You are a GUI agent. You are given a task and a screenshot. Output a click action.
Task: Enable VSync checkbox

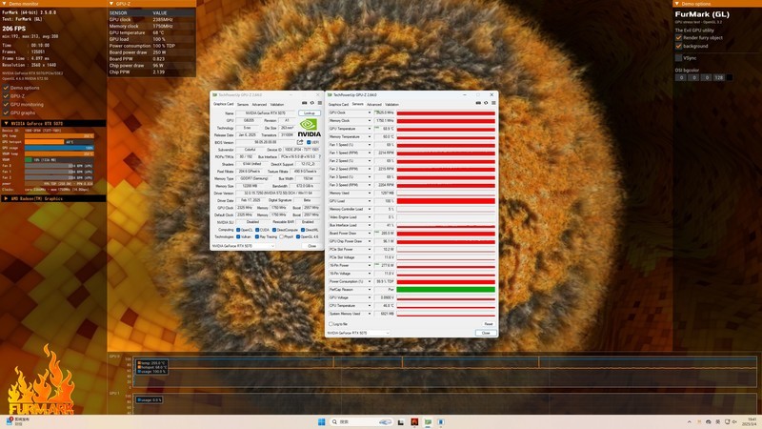click(678, 58)
